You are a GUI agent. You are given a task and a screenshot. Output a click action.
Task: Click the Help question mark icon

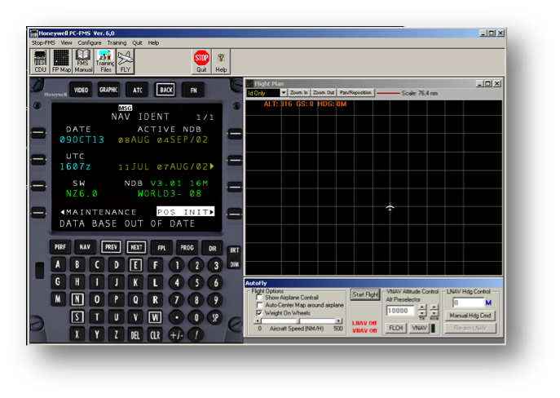click(x=221, y=61)
